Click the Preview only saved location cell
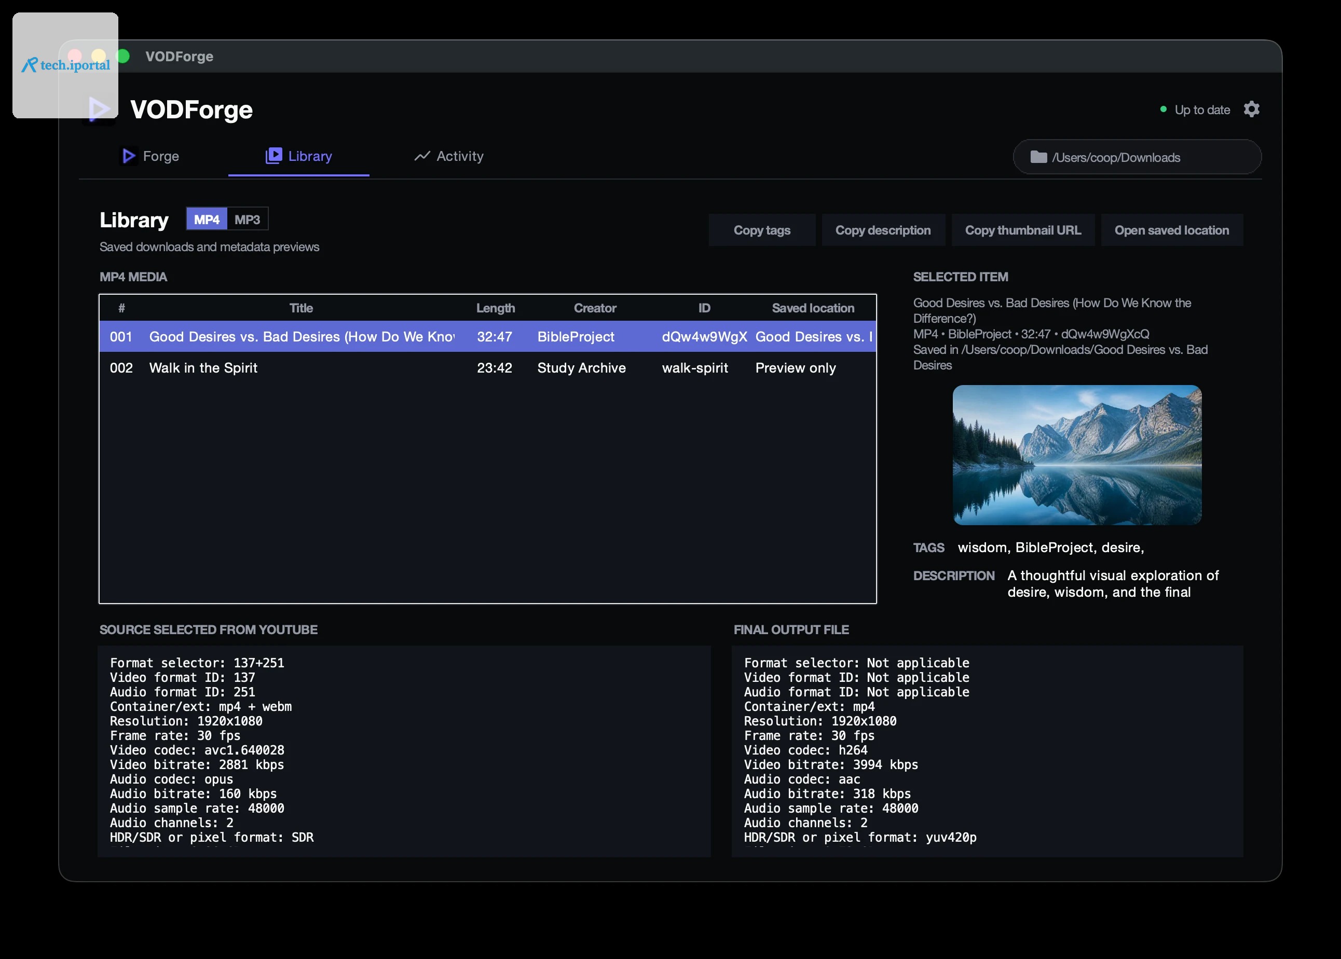This screenshot has width=1341, height=959. (796, 368)
